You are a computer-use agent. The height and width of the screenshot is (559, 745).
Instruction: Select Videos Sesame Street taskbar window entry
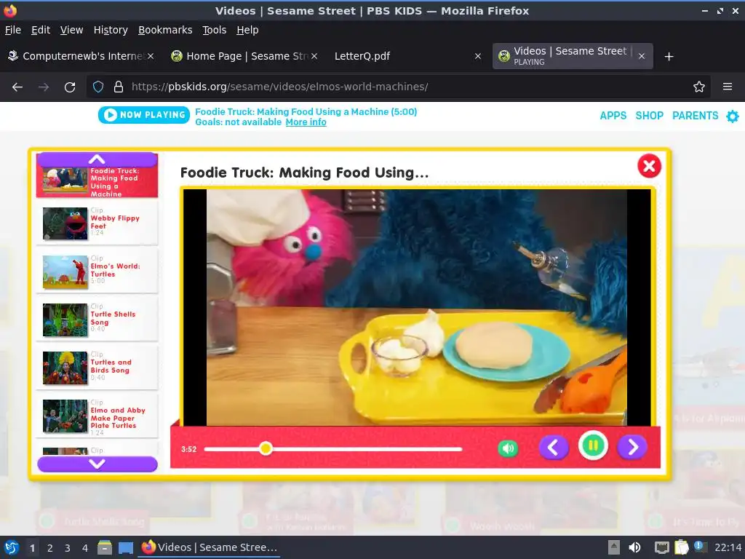coord(210,547)
